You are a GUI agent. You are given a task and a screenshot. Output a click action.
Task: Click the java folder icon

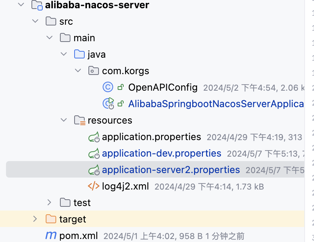79,54
